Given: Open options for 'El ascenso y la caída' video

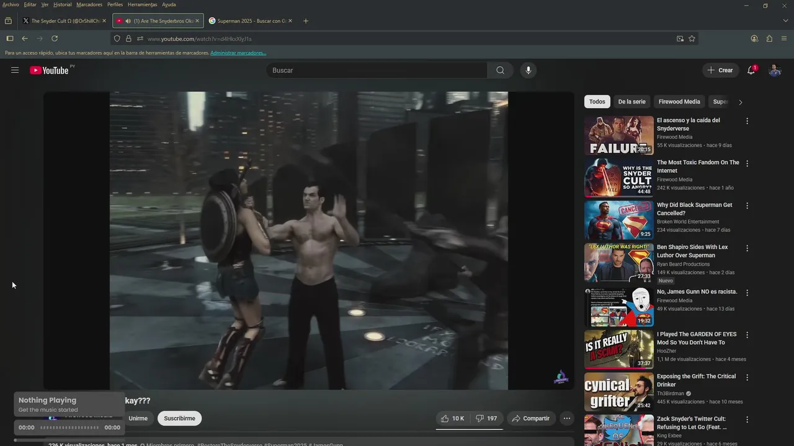Looking at the screenshot, I should pos(747,121).
